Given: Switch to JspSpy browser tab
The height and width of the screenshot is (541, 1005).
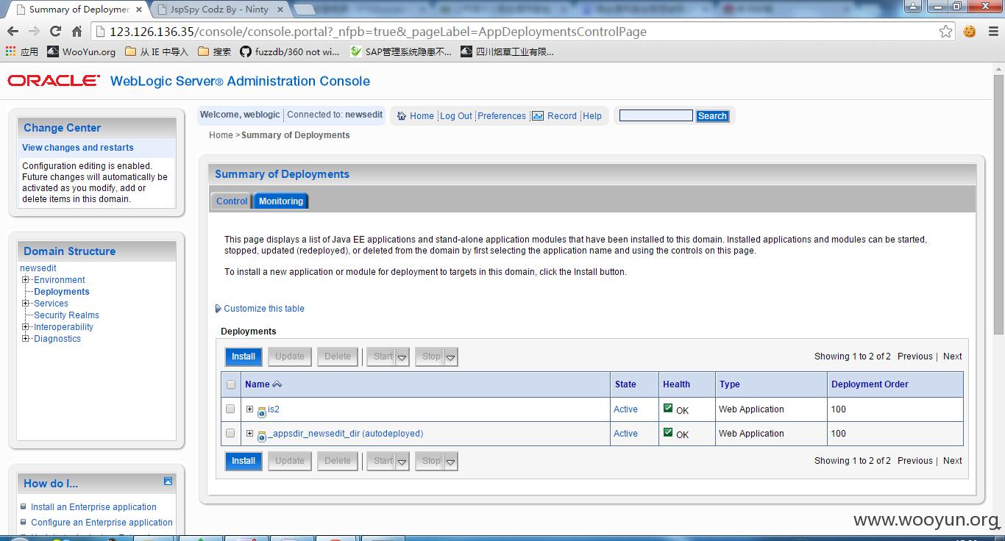Looking at the screenshot, I should pos(219,10).
